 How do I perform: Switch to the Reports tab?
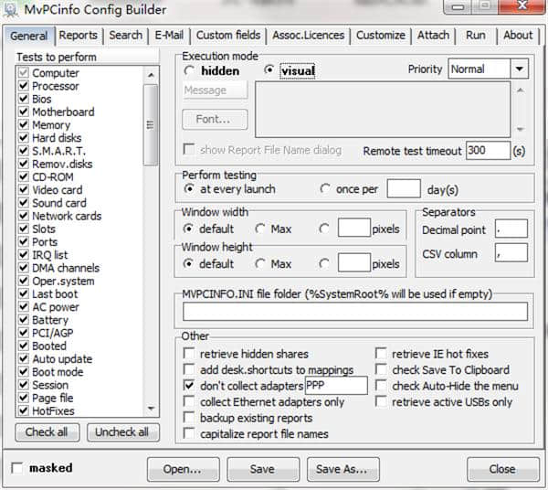pyautogui.click(x=79, y=36)
